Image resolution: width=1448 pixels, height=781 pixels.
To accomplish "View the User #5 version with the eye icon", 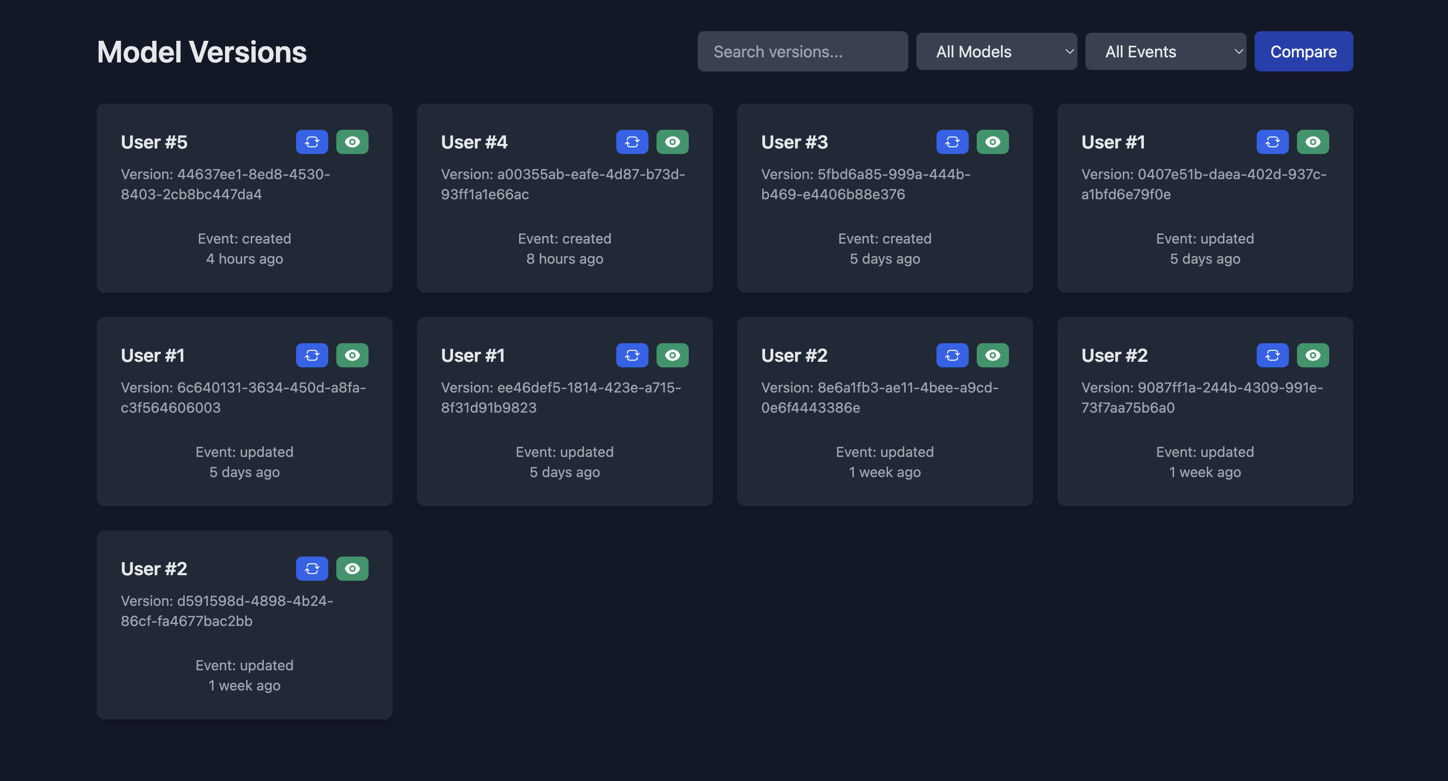I will 352,142.
